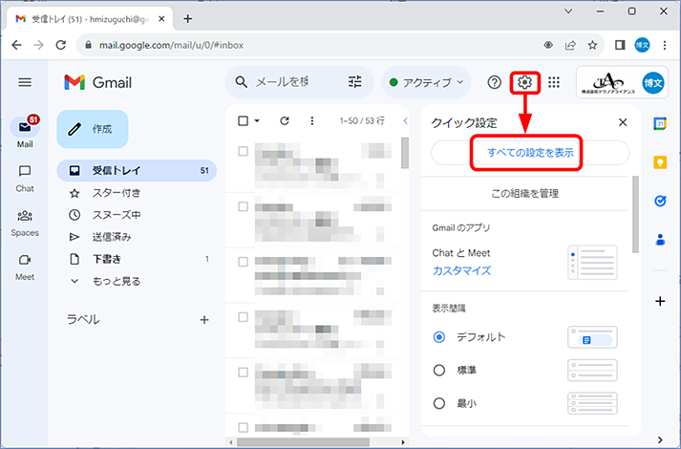Get add-ons with the plus icon
This screenshot has width=681, height=449.
pyautogui.click(x=660, y=301)
